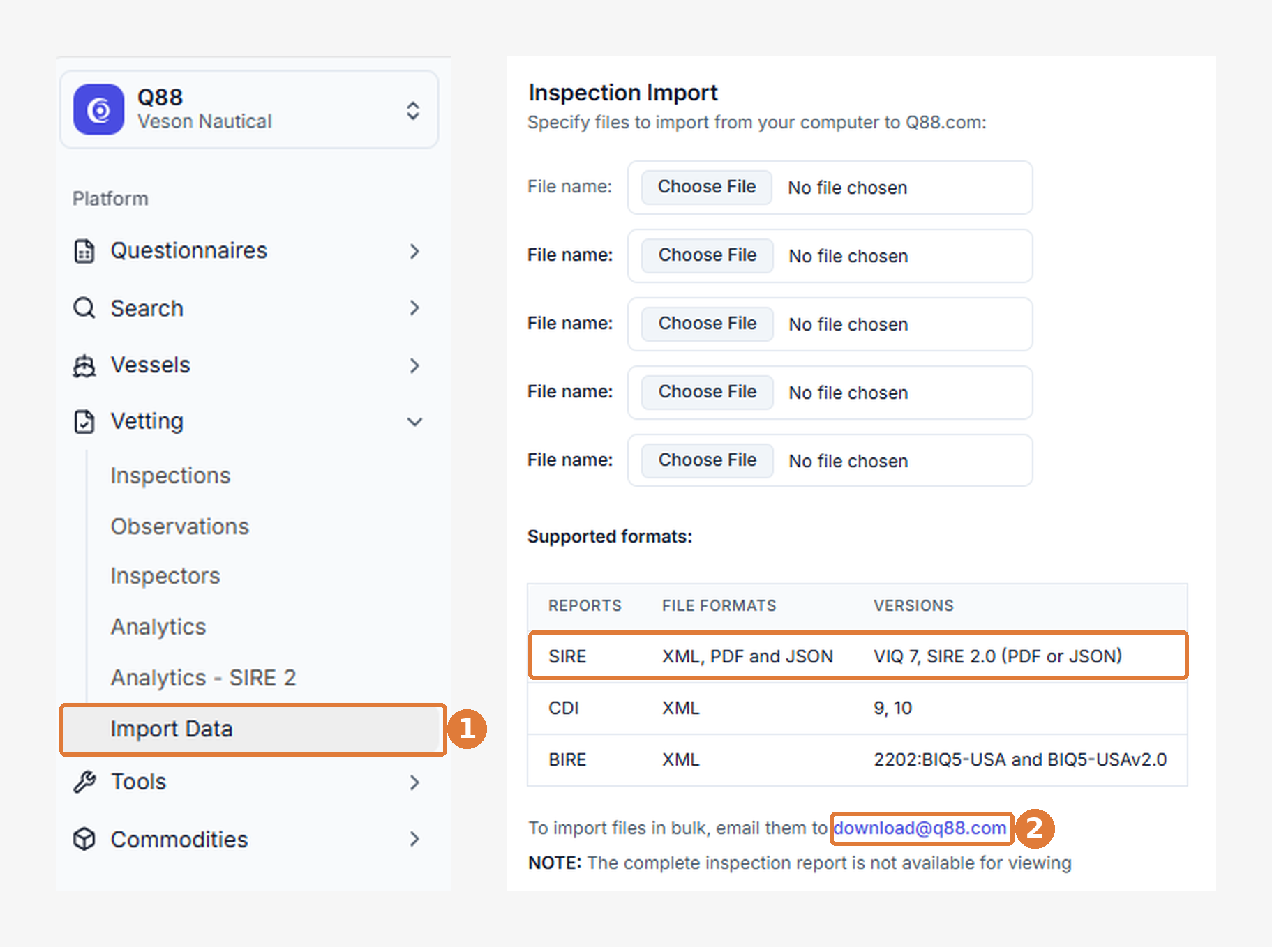This screenshot has width=1272, height=947.
Task: Expand the Questionnaires chevron
Action: pos(414,251)
